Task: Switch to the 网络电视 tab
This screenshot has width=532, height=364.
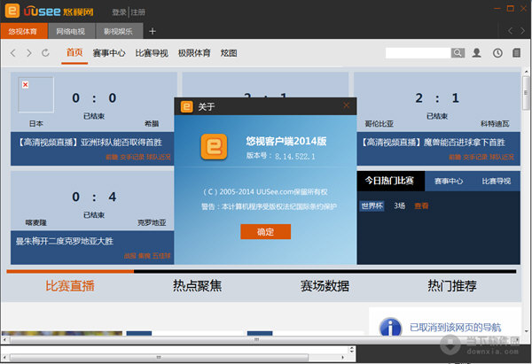Action: tap(71, 32)
